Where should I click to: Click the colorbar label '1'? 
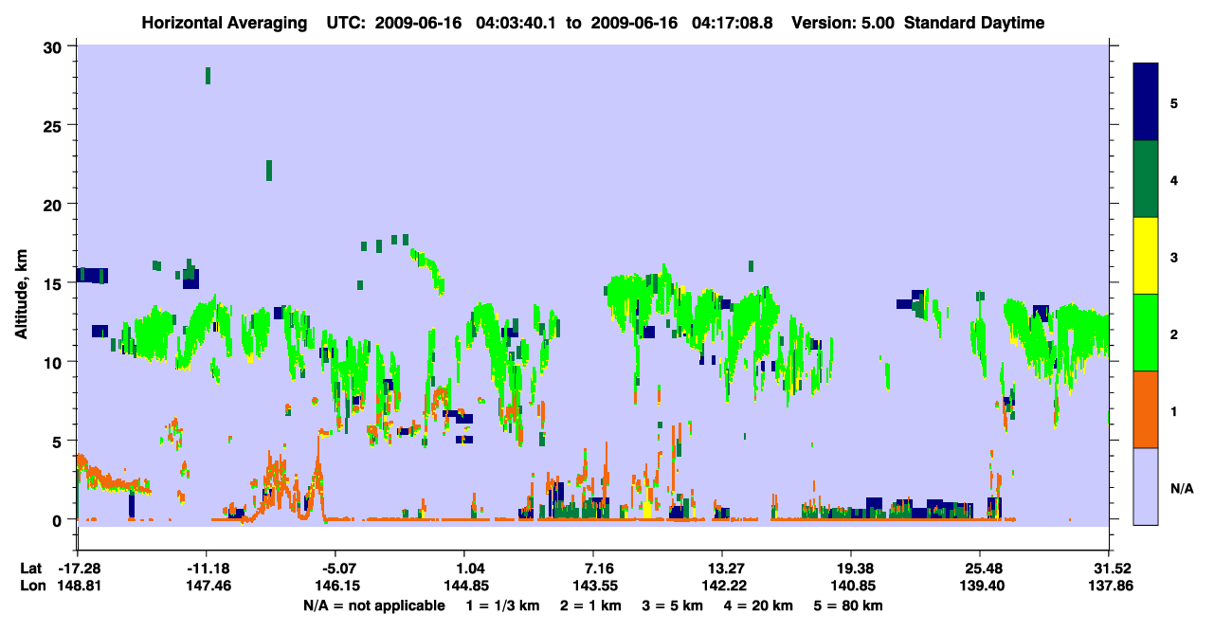(x=1174, y=411)
